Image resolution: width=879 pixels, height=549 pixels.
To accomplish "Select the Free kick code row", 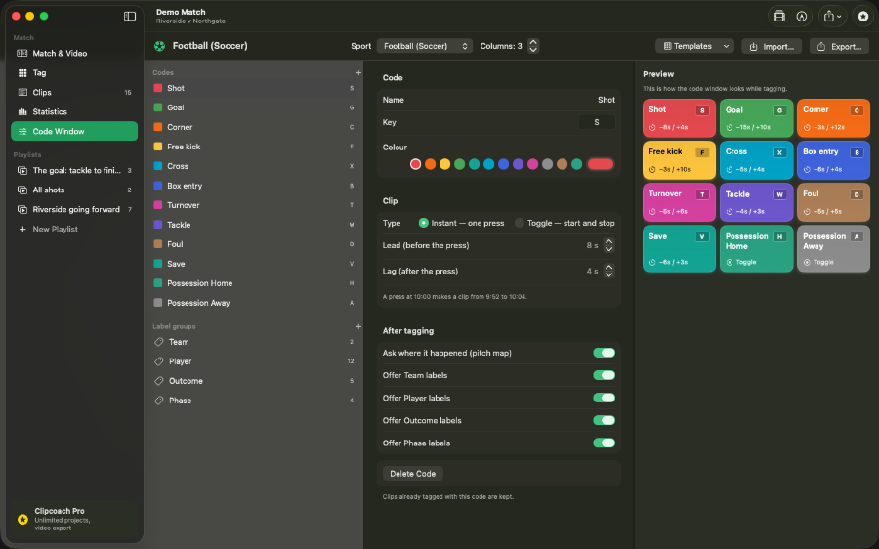I will pyautogui.click(x=255, y=147).
